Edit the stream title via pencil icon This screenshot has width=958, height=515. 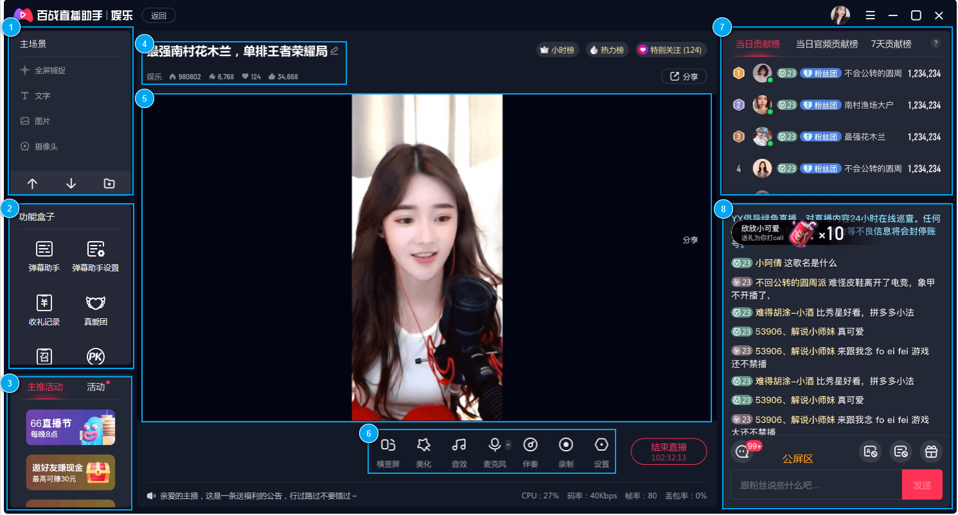click(x=334, y=51)
